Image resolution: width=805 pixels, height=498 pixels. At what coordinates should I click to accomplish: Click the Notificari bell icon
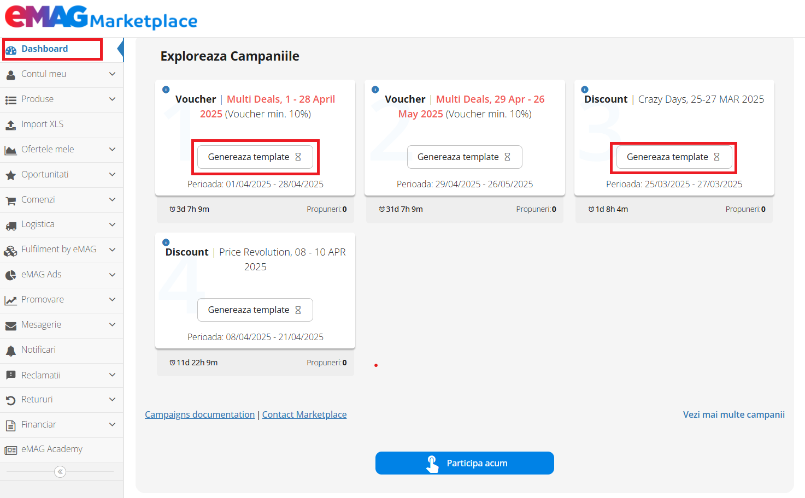[x=11, y=351]
